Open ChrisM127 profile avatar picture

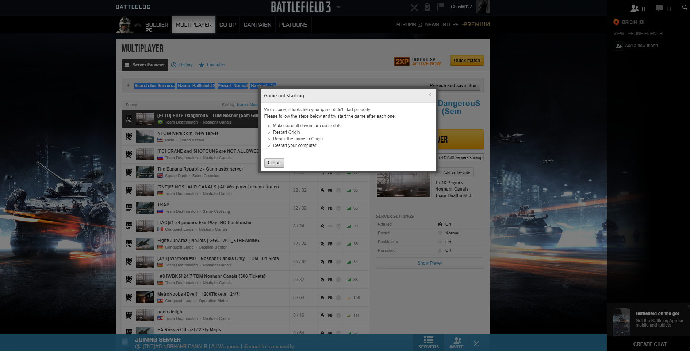(x=483, y=7)
